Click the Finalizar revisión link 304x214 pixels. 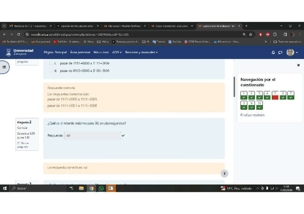[x=252, y=115]
